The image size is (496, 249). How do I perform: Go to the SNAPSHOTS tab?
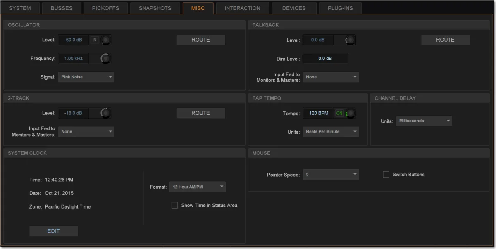(155, 8)
